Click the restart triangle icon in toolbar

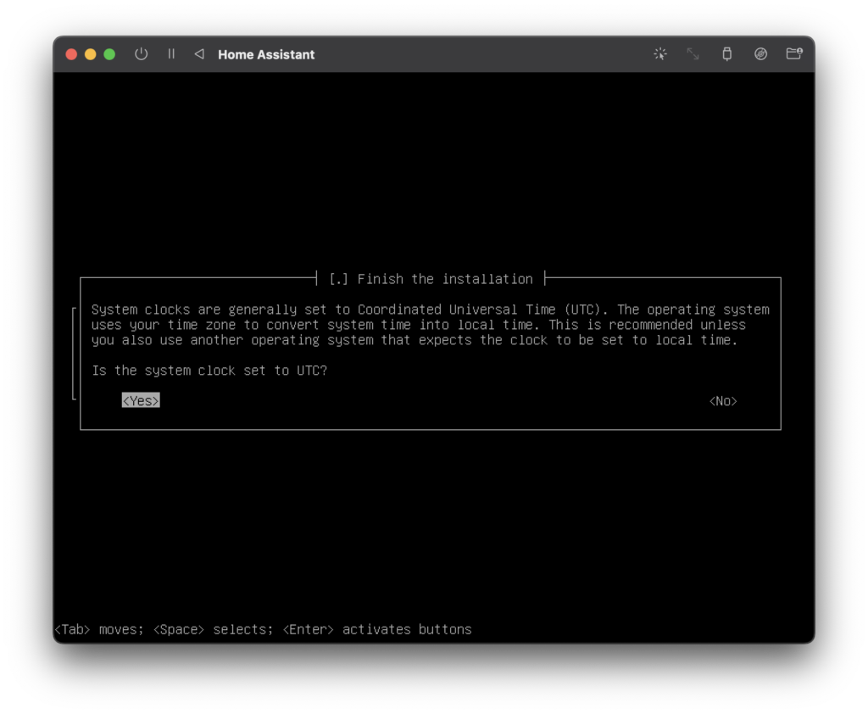point(199,53)
